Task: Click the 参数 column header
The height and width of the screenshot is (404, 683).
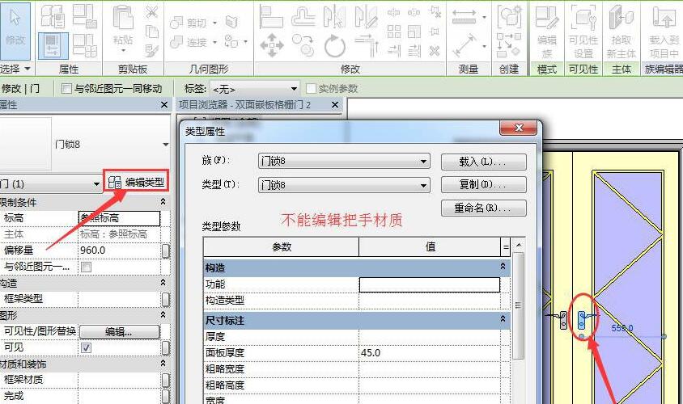Action: click(282, 247)
